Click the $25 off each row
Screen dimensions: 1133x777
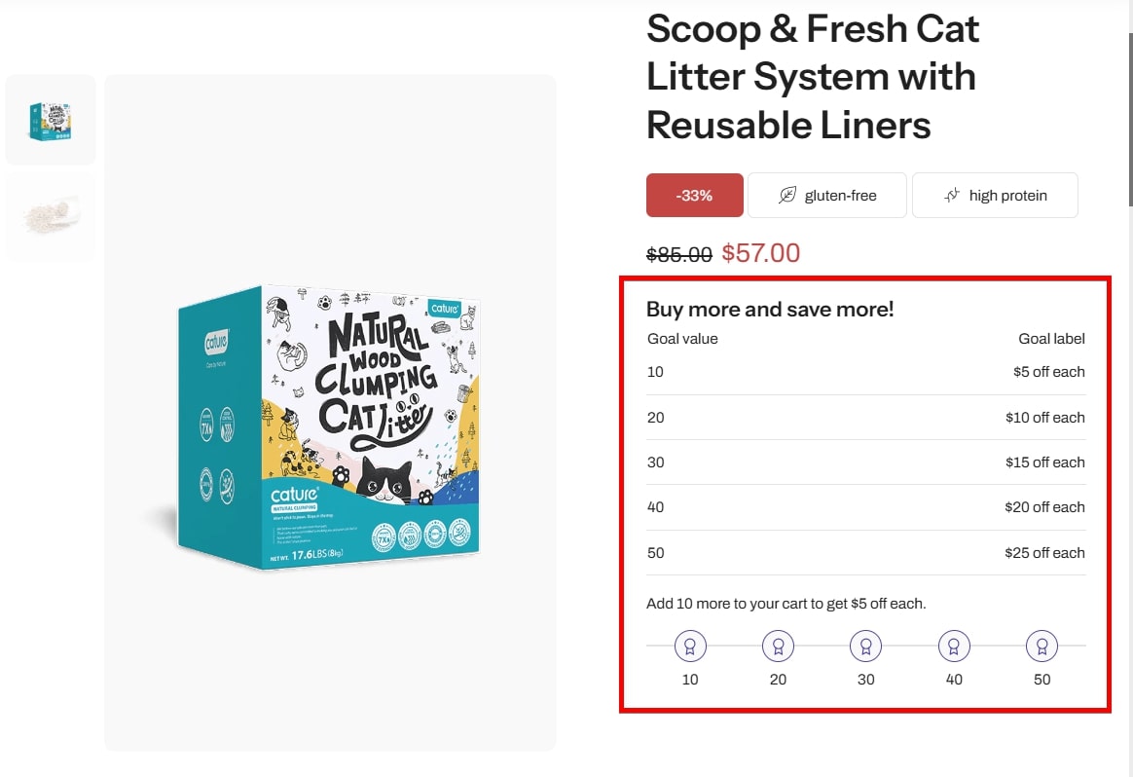point(865,553)
